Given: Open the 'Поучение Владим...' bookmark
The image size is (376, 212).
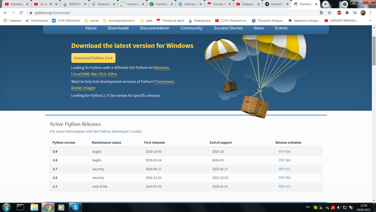Looking at the screenshot, I should (268, 20).
